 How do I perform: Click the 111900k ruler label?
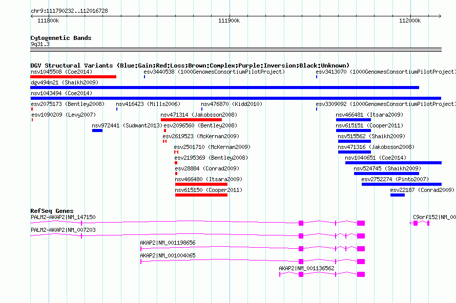(229, 20)
